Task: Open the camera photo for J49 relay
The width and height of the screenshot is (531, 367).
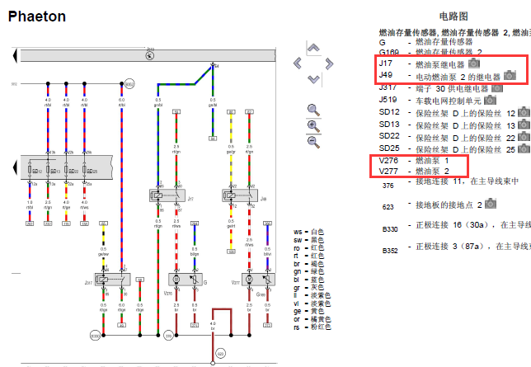Action: pos(510,75)
